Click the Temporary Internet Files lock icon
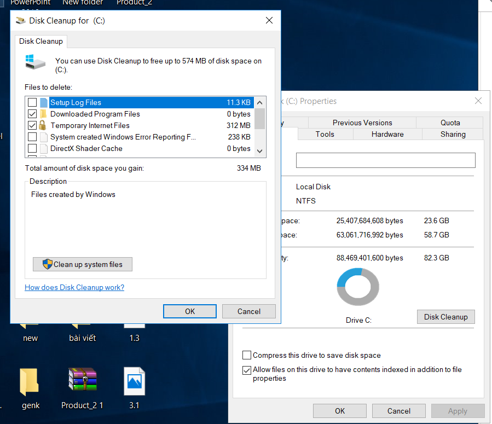 pyautogui.click(x=43, y=125)
